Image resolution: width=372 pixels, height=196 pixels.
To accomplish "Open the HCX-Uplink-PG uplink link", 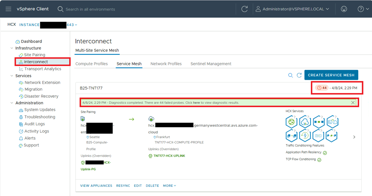I will (x=95, y=166).
